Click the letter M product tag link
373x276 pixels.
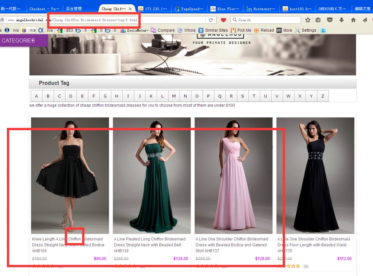click(174, 96)
